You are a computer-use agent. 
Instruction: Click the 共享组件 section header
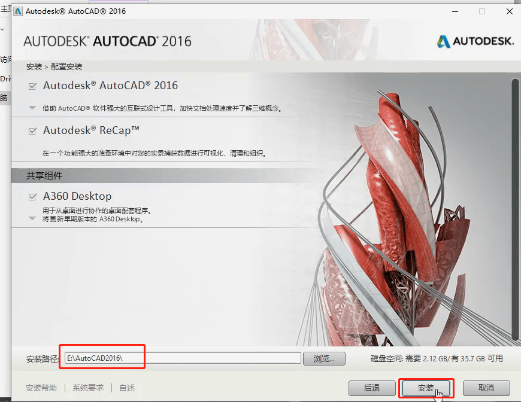[x=44, y=176]
